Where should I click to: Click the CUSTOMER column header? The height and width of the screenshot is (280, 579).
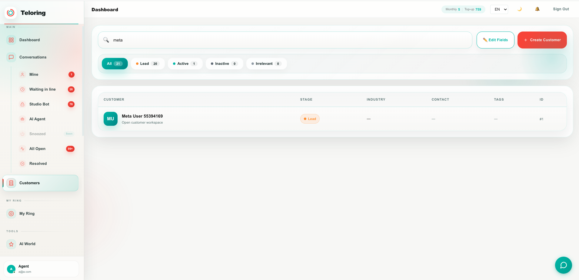click(x=114, y=99)
